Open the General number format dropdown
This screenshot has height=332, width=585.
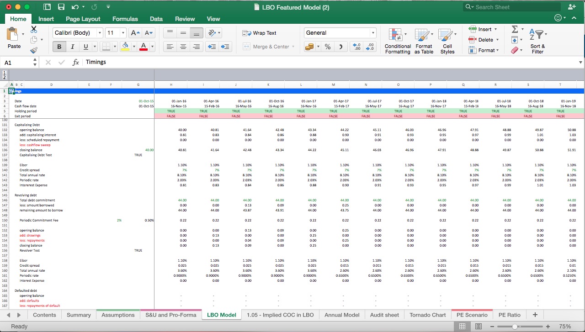[x=372, y=32]
